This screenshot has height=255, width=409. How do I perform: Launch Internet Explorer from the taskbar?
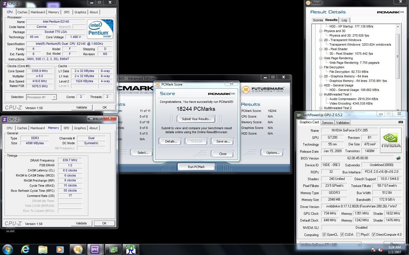tap(25, 249)
